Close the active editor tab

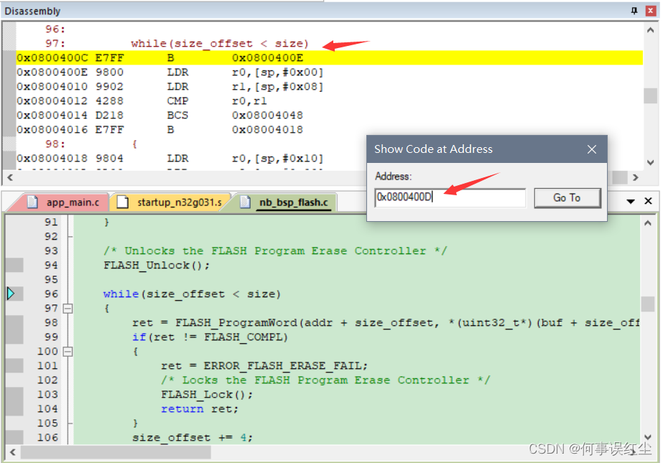648,201
